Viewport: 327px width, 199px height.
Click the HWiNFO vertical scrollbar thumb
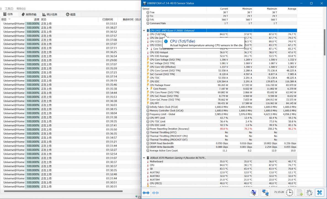point(325,42)
